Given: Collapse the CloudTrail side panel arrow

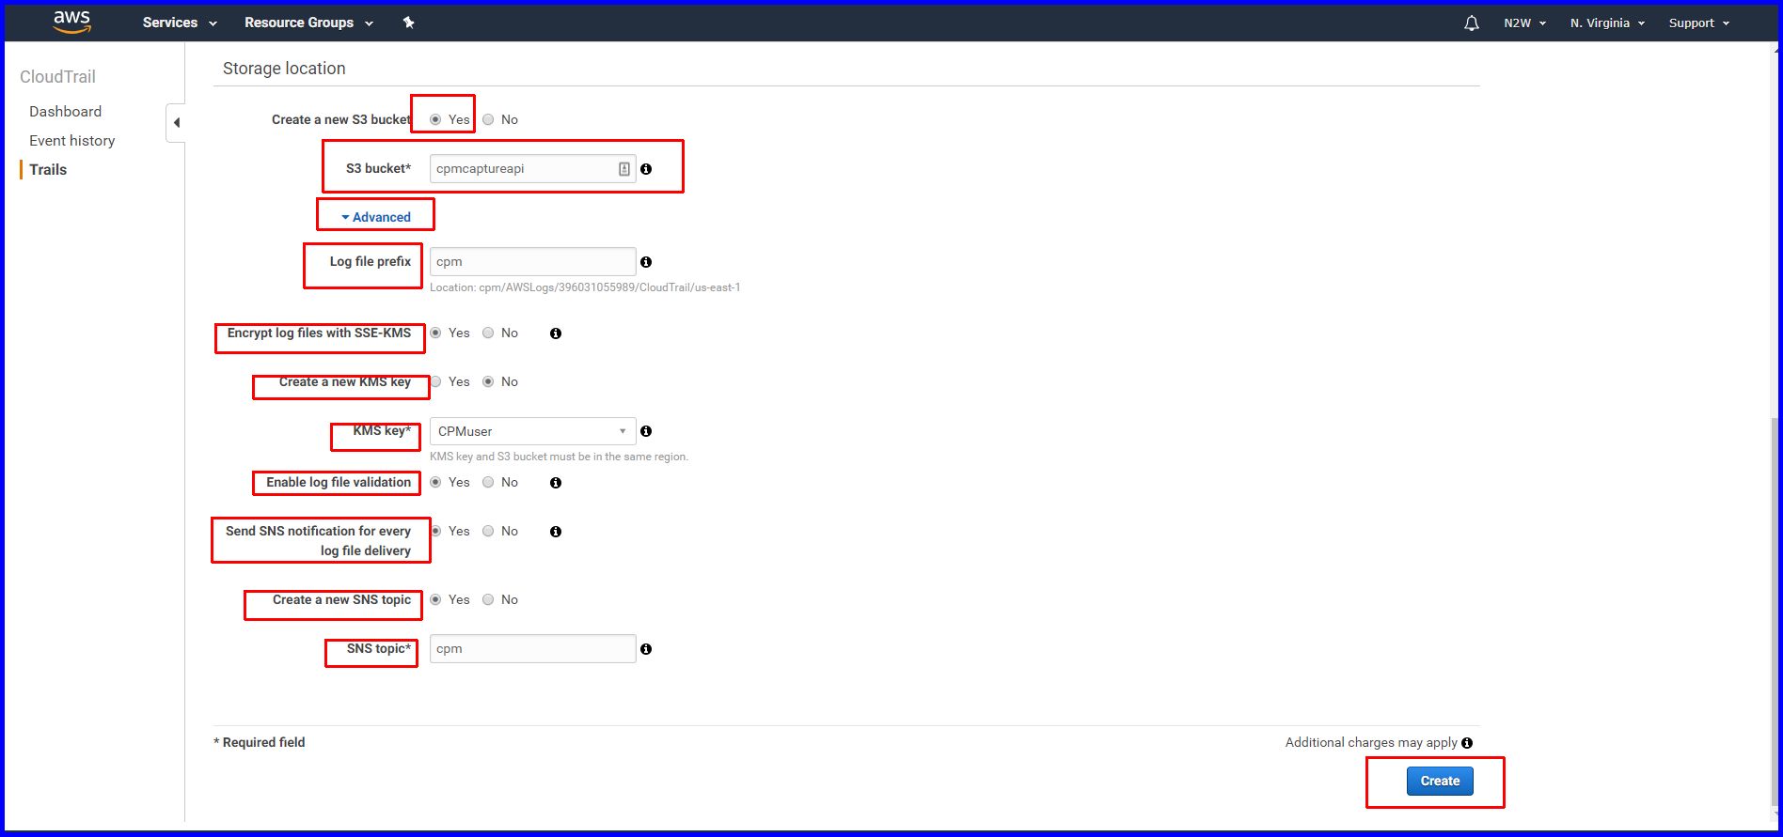Looking at the screenshot, I should [x=176, y=122].
